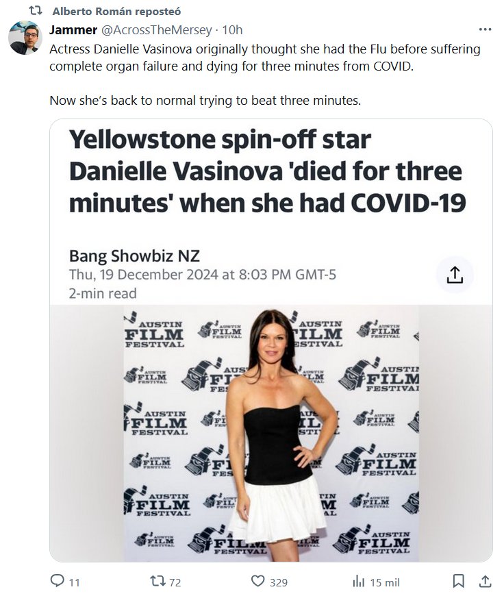Open Jammer's profile picture
This screenshot has width=504, height=596.
[x=25, y=38]
